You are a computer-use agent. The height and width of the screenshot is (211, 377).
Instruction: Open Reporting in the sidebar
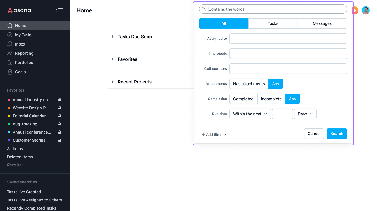[35, 53]
